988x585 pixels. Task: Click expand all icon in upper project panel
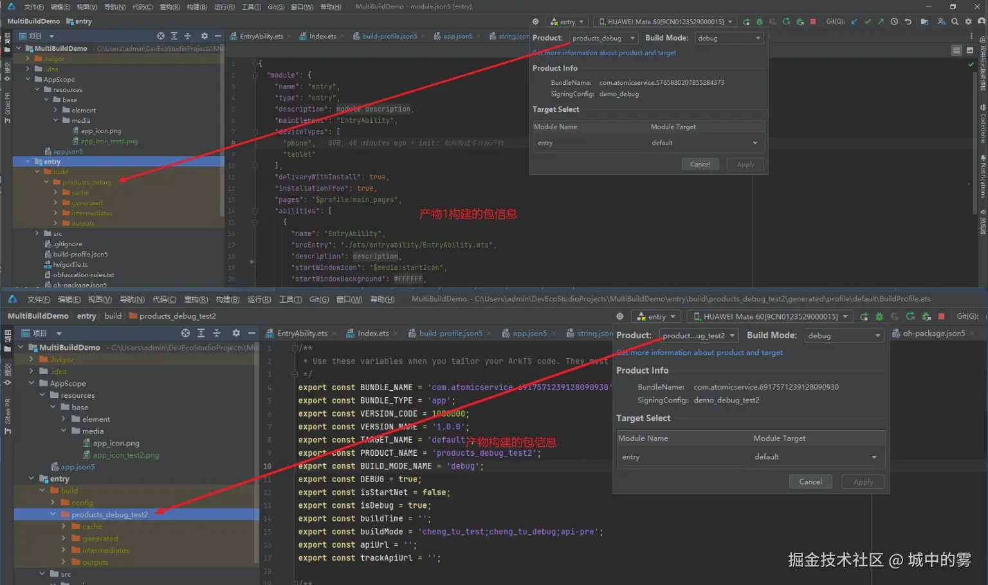pos(174,36)
